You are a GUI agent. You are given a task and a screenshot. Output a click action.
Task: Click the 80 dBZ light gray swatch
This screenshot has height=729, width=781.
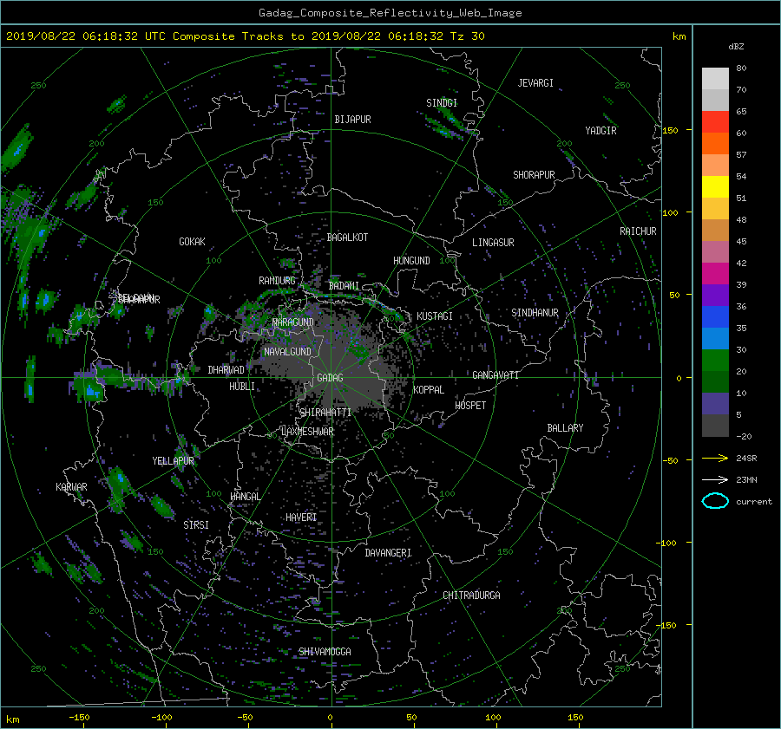tap(715, 79)
